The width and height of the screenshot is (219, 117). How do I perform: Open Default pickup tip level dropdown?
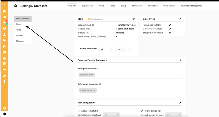[x=173, y=115]
